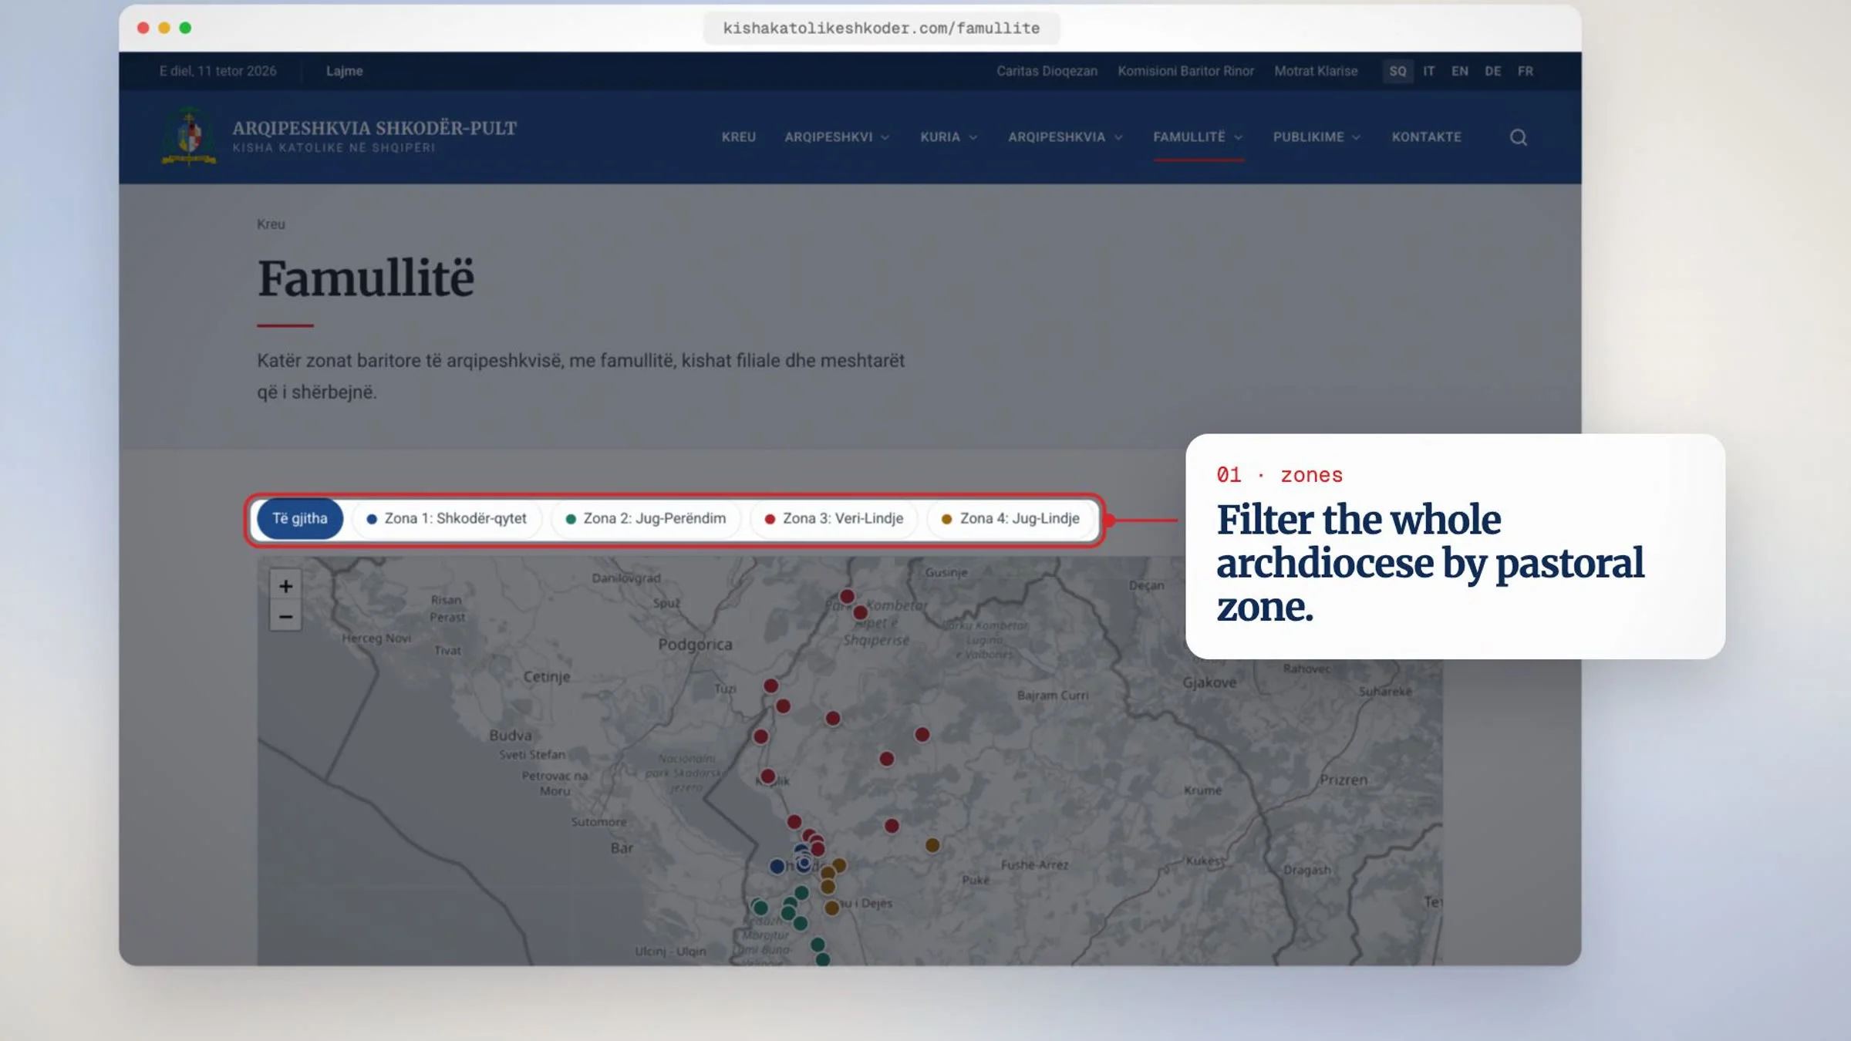Expand the FAMULLITË dropdown menu
Viewport: 1851px width, 1041px height.
(1198, 137)
